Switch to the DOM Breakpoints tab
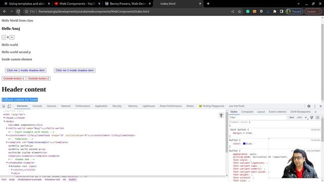 tap(300, 112)
